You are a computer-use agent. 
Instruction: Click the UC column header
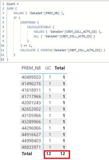[48, 68]
